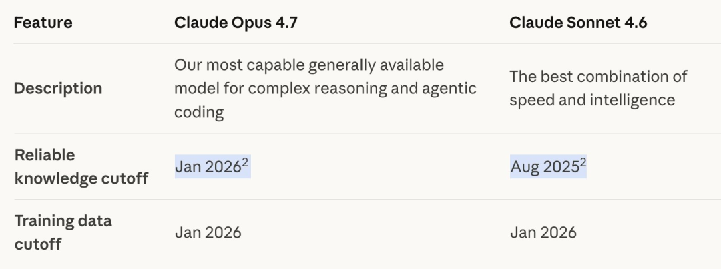
Task: Click the highlighted Jan 2026 reliable cutoff text
Action: [x=207, y=167]
